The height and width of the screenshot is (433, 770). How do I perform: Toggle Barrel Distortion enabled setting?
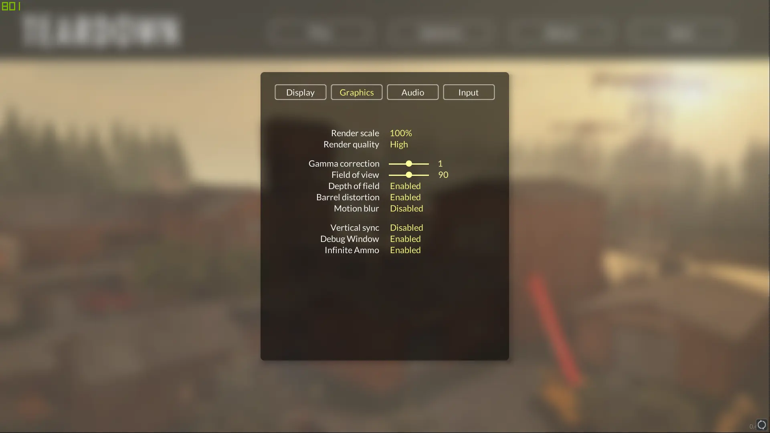pyautogui.click(x=405, y=197)
